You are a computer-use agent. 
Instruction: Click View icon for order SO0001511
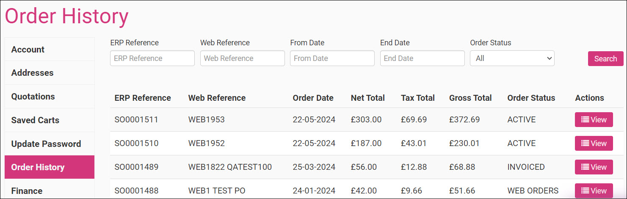pos(594,120)
